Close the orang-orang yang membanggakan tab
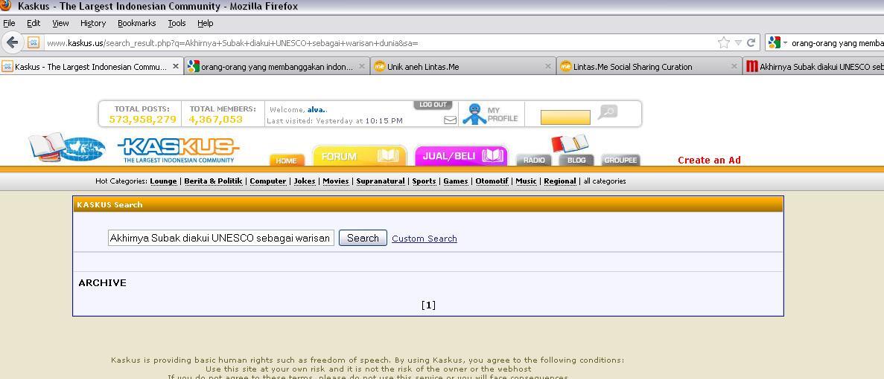 click(x=362, y=66)
